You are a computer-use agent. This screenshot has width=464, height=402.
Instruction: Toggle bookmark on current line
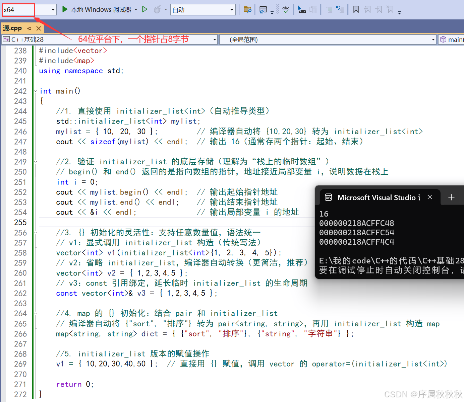[x=356, y=9]
